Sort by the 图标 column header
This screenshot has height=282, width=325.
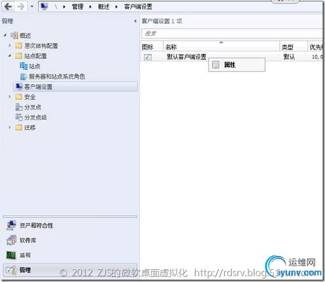point(151,47)
